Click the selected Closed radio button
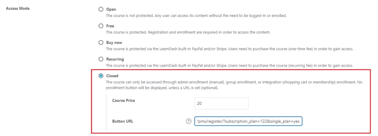 click(101, 76)
